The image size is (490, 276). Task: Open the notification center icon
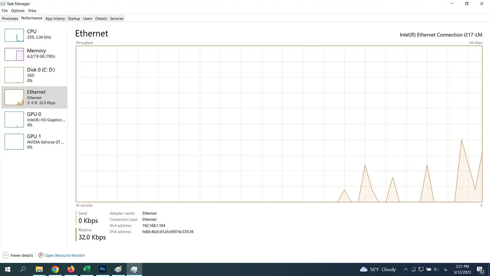point(480,269)
